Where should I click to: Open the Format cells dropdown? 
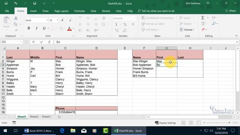coord(187,30)
